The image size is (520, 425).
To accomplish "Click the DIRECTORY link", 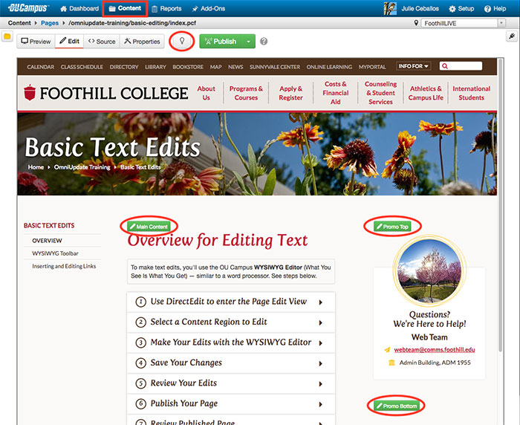I will pyautogui.click(x=124, y=67).
